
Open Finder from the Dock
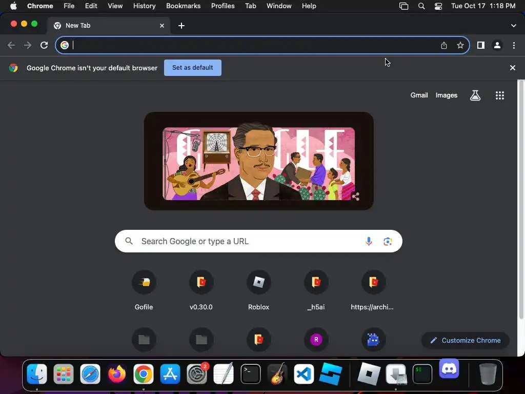point(37,374)
